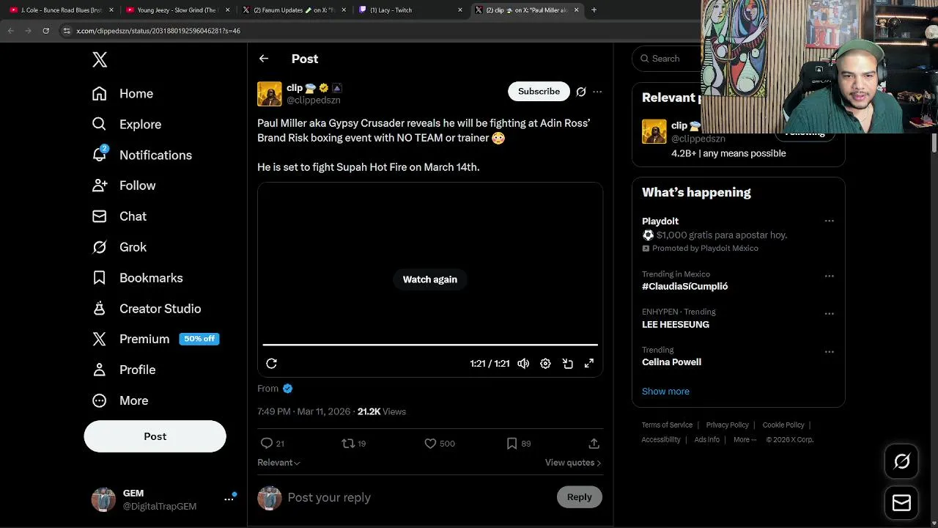The image size is (938, 528).
Task: Click the page scrollbar on right
Action: (934, 142)
